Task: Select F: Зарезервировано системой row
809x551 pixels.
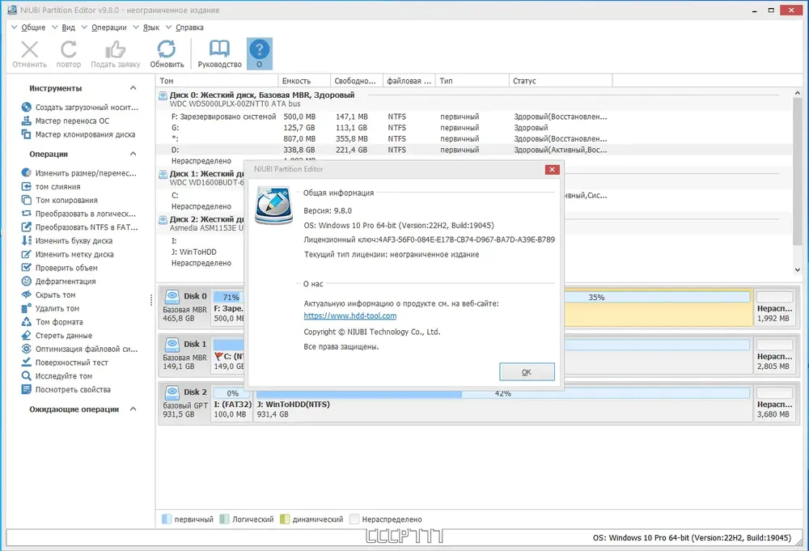Action: coord(473,117)
